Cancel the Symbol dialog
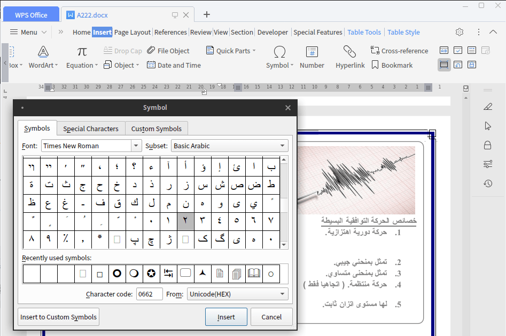506x336 pixels. tap(271, 317)
